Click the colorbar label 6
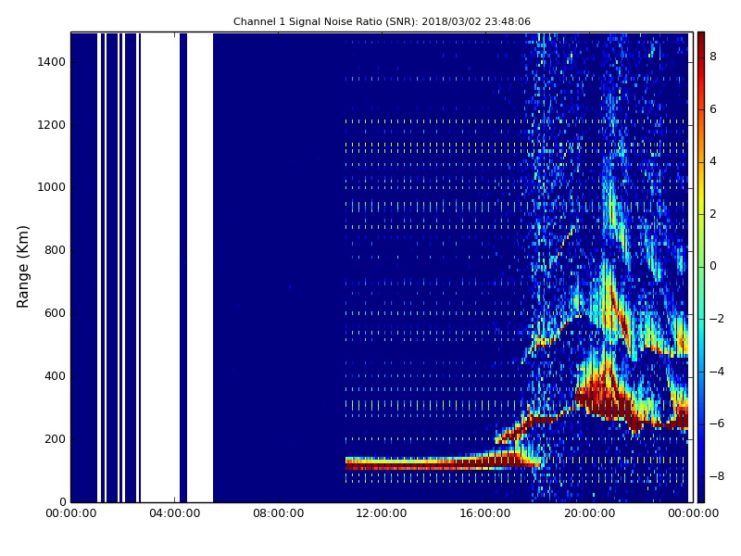Image resolution: width=741 pixels, height=556 pixels. coord(713,109)
